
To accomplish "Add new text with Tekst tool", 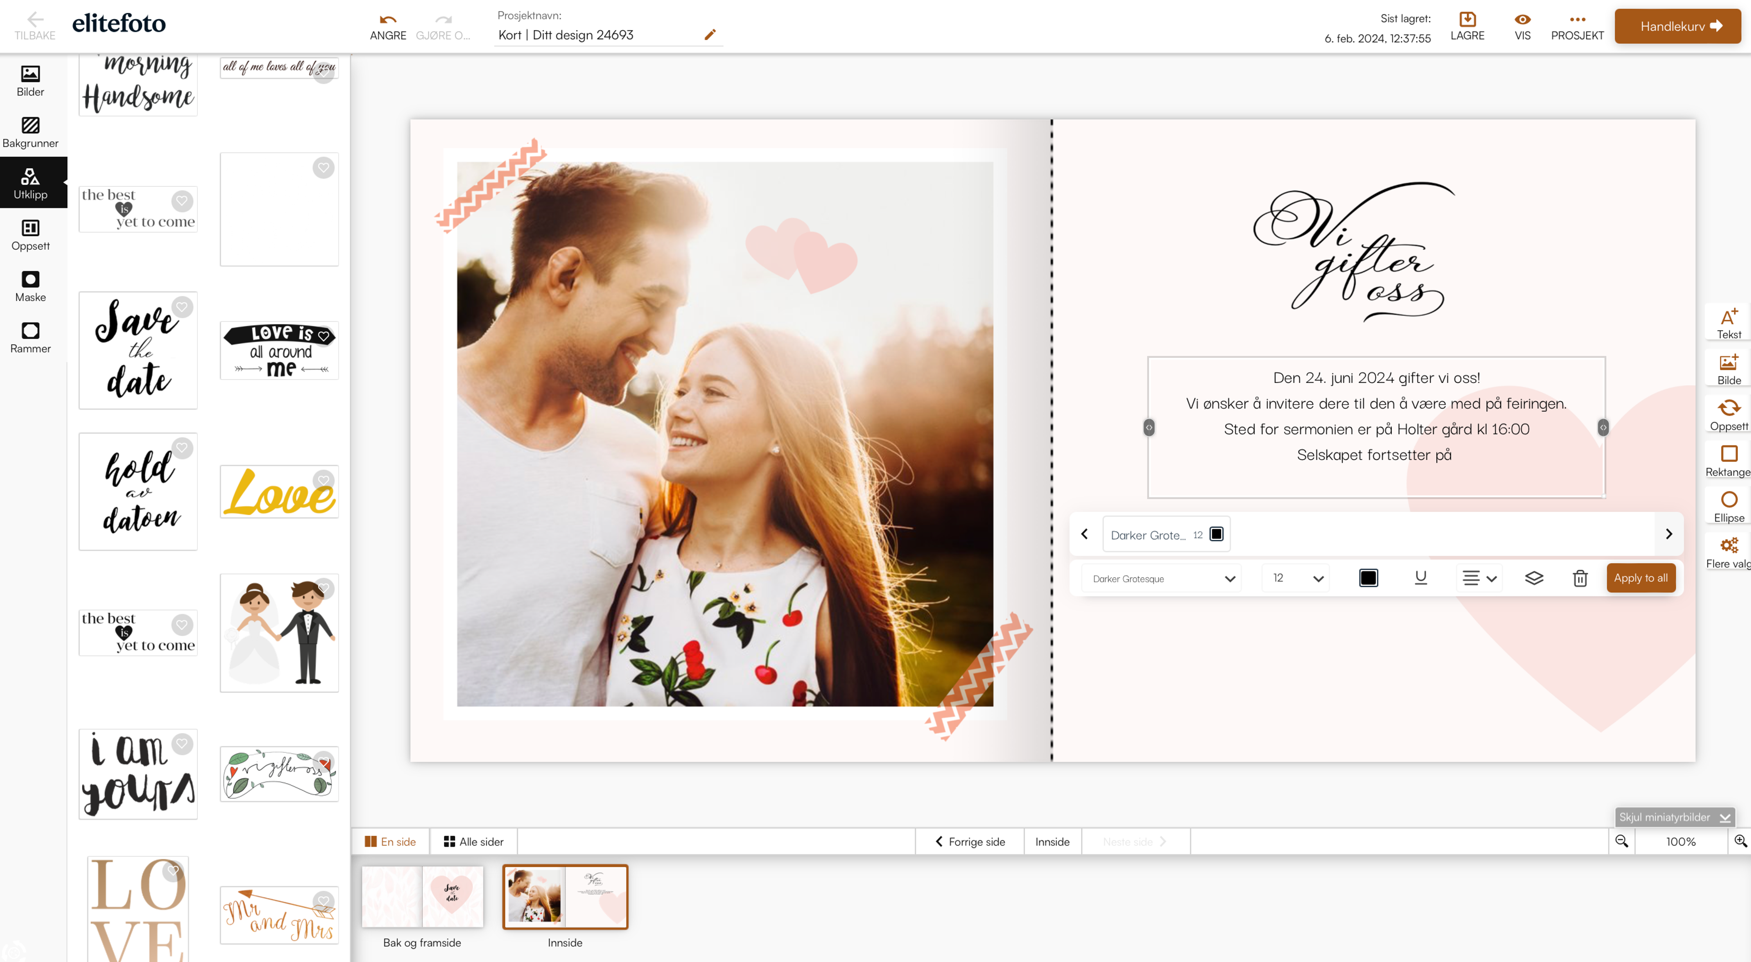I will pos(1728,323).
